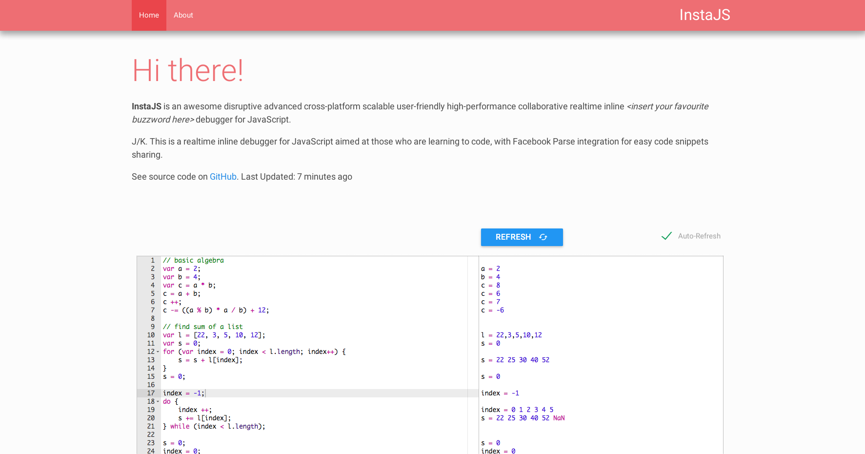This screenshot has height=454, width=865.
Task: Click code line 'var s = 0;'
Action: [x=181, y=344]
